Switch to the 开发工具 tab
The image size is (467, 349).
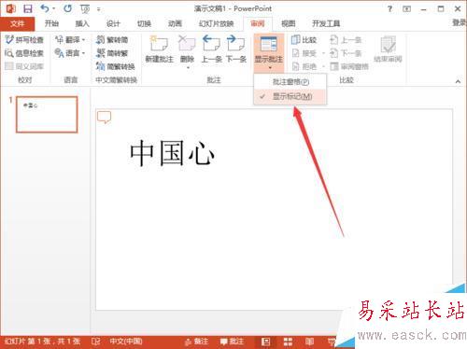point(326,23)
